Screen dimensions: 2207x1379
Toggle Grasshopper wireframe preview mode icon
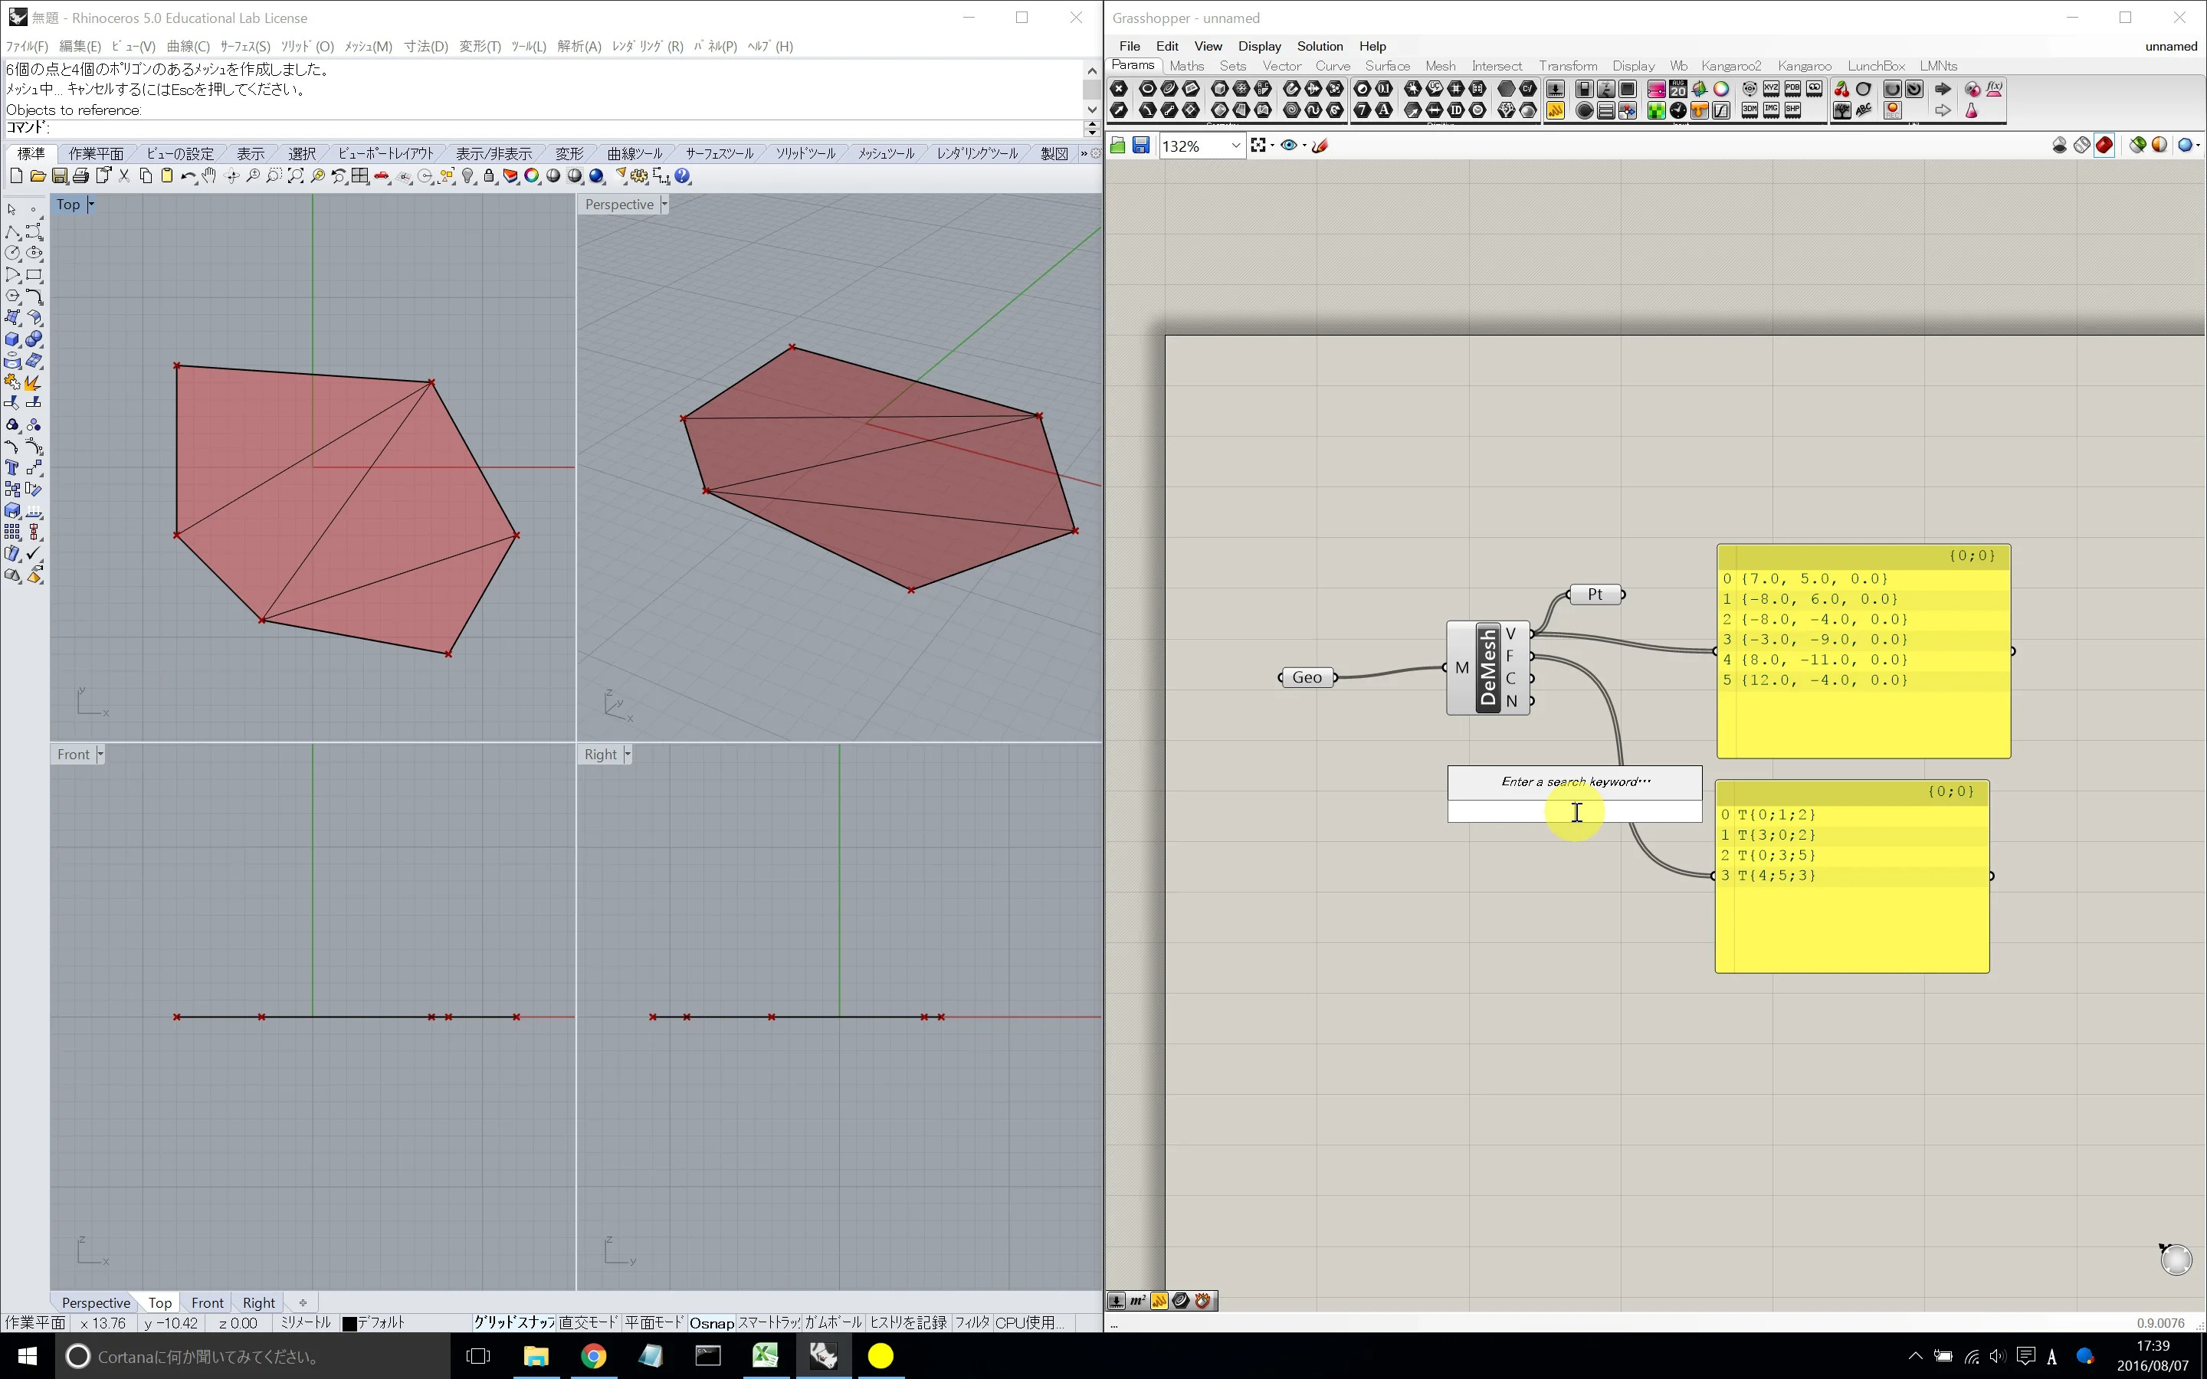click(x=2082, y=145)
